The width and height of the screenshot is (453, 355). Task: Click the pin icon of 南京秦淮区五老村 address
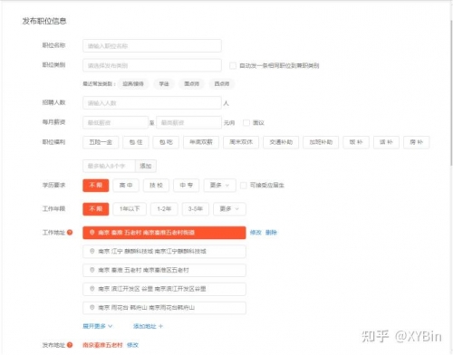pyautogui.click(x=92, y=270)
